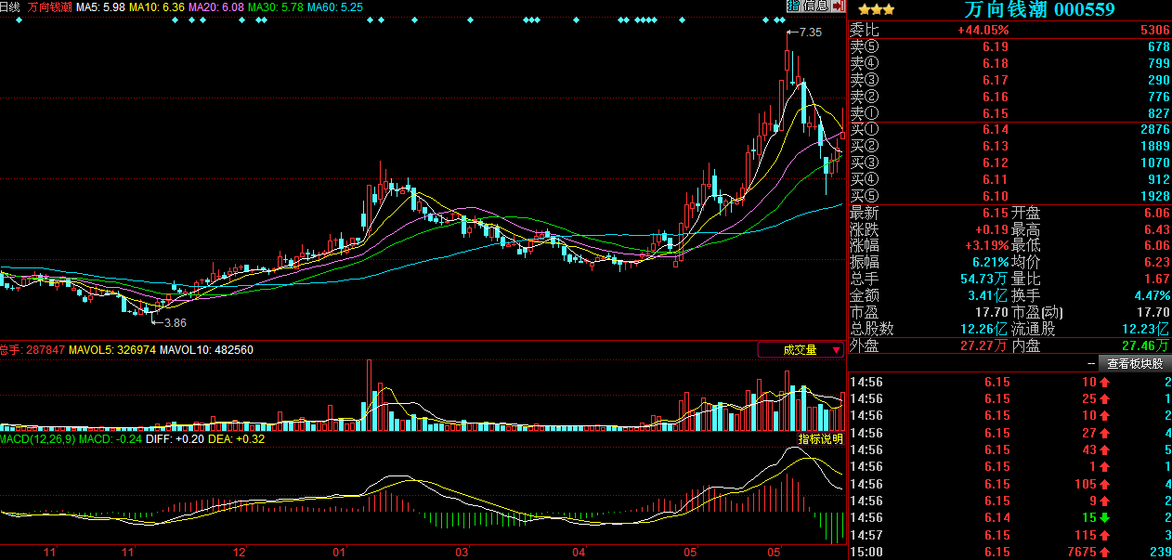1172x560 pixels.
Task: Open the 信息 info button
Action: [x=815, y=7]
